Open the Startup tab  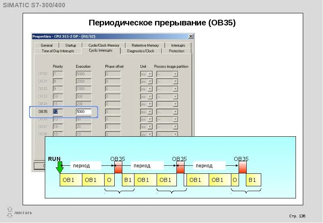70,45
